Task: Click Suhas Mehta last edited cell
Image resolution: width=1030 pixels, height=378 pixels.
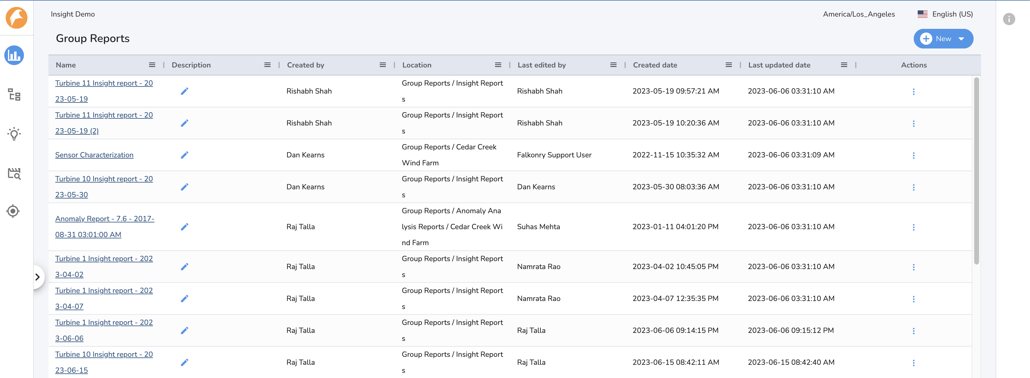Action: 538,227
